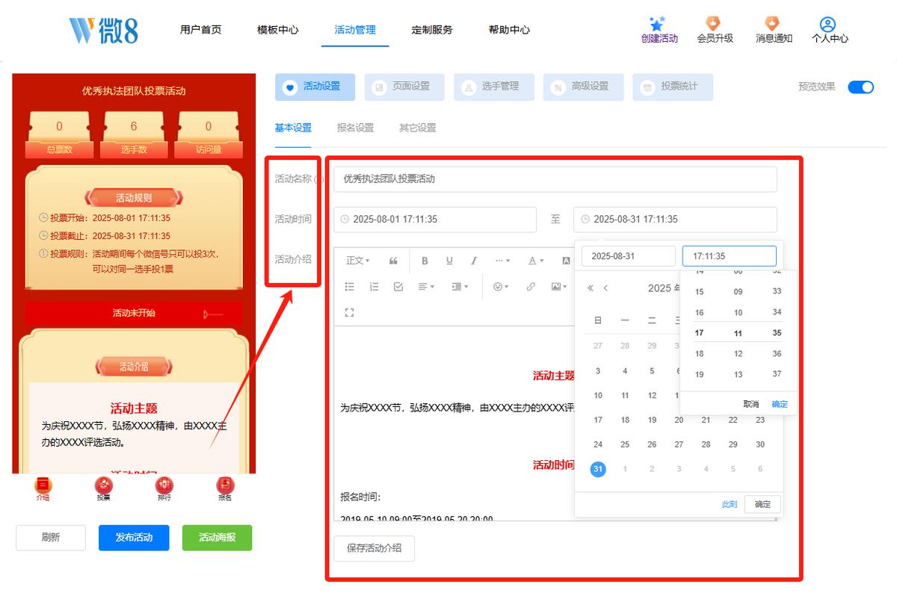The image size is (897, 602).
Task: Click the 活动名称 input field
Action: [555, 179]
